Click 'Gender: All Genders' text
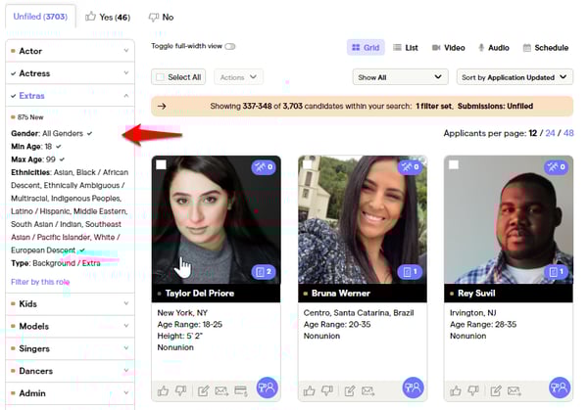 47,133
